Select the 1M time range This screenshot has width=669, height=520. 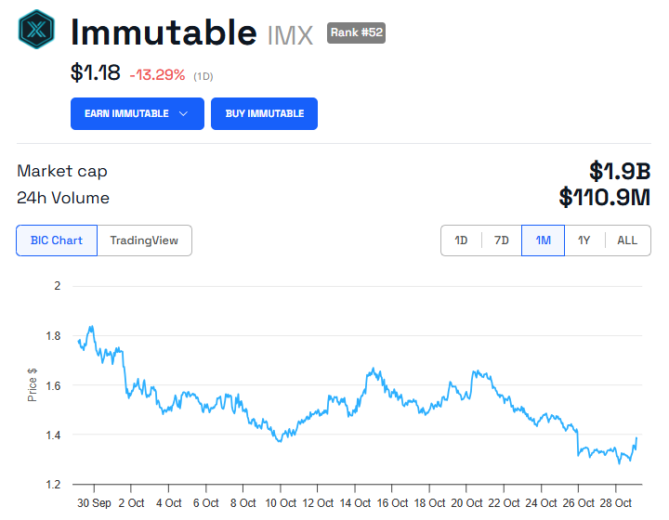point(543,240)
